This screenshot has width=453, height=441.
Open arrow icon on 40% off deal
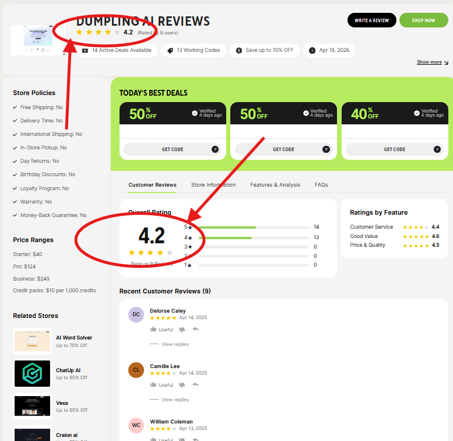(437, 149)
